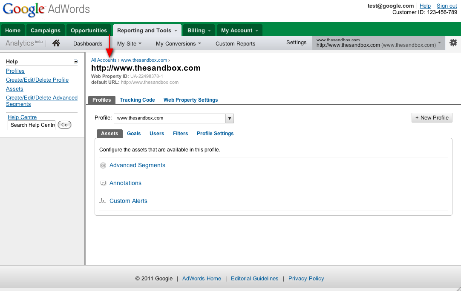Click the Custom Alerts chart icon

(103, 200)
